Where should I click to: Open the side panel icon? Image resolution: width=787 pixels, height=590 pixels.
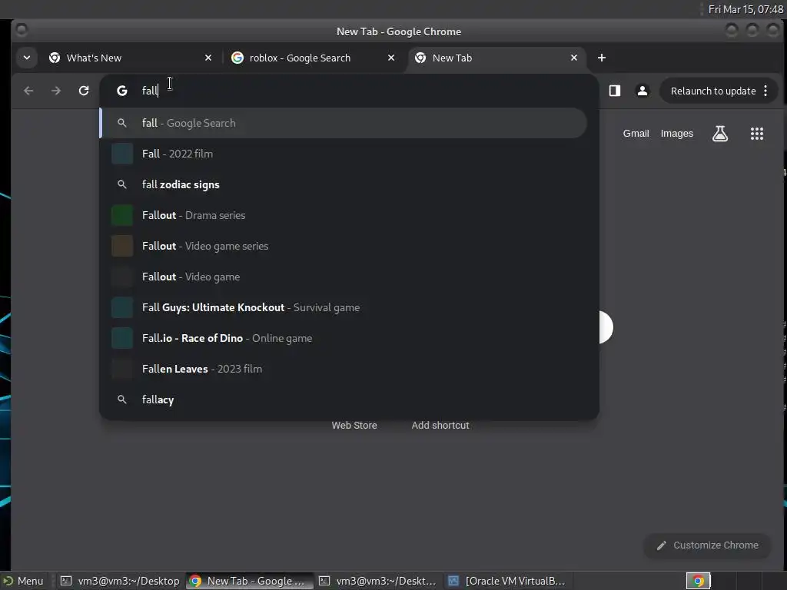coord(615,91)
